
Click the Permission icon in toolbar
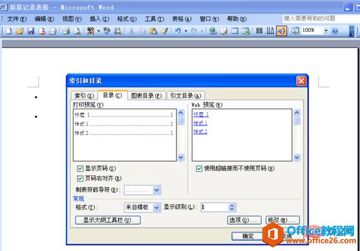(x=41, y=31)
